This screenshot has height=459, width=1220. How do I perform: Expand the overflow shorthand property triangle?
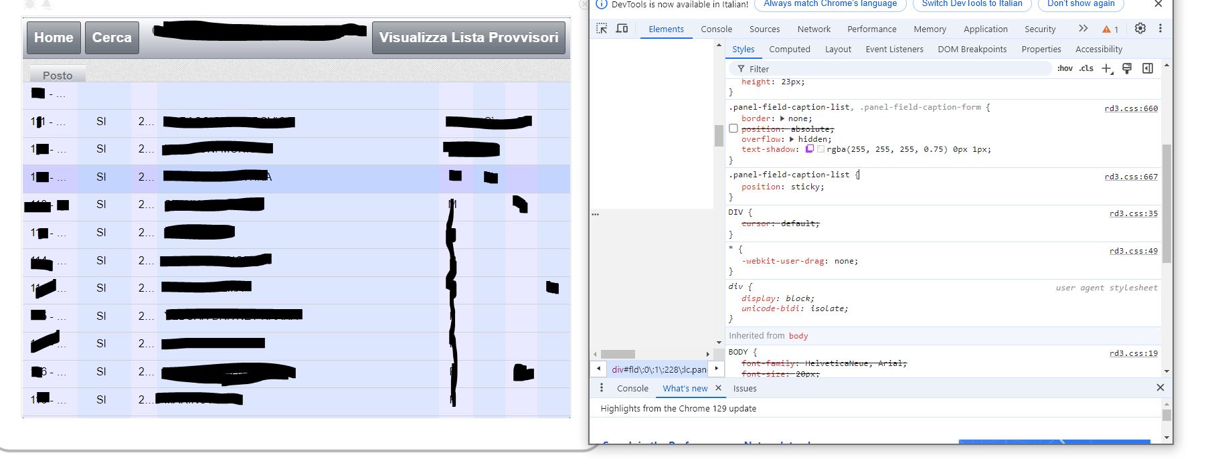click(x=792, y=139)
